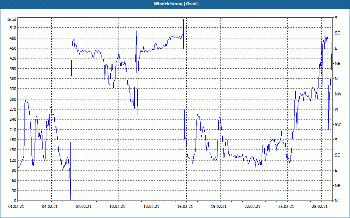Viewport: 350px width, 218px height.
Task: Click the 'N' compass label aligned with the 360 gridline
Action: (336, 79)
